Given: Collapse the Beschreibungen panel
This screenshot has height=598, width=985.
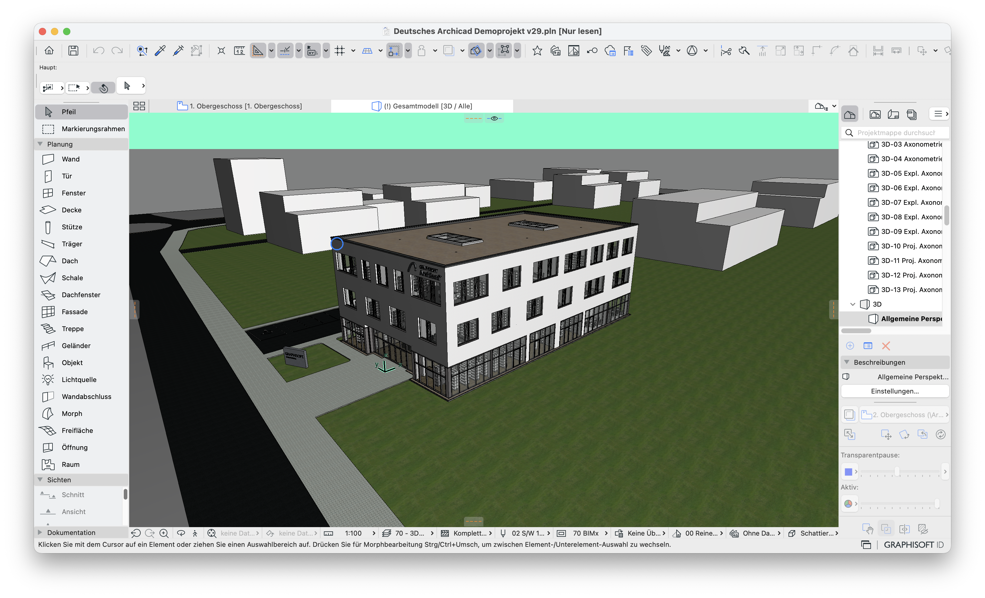Looking at the screenshot, I should click(x=847, y=362).
